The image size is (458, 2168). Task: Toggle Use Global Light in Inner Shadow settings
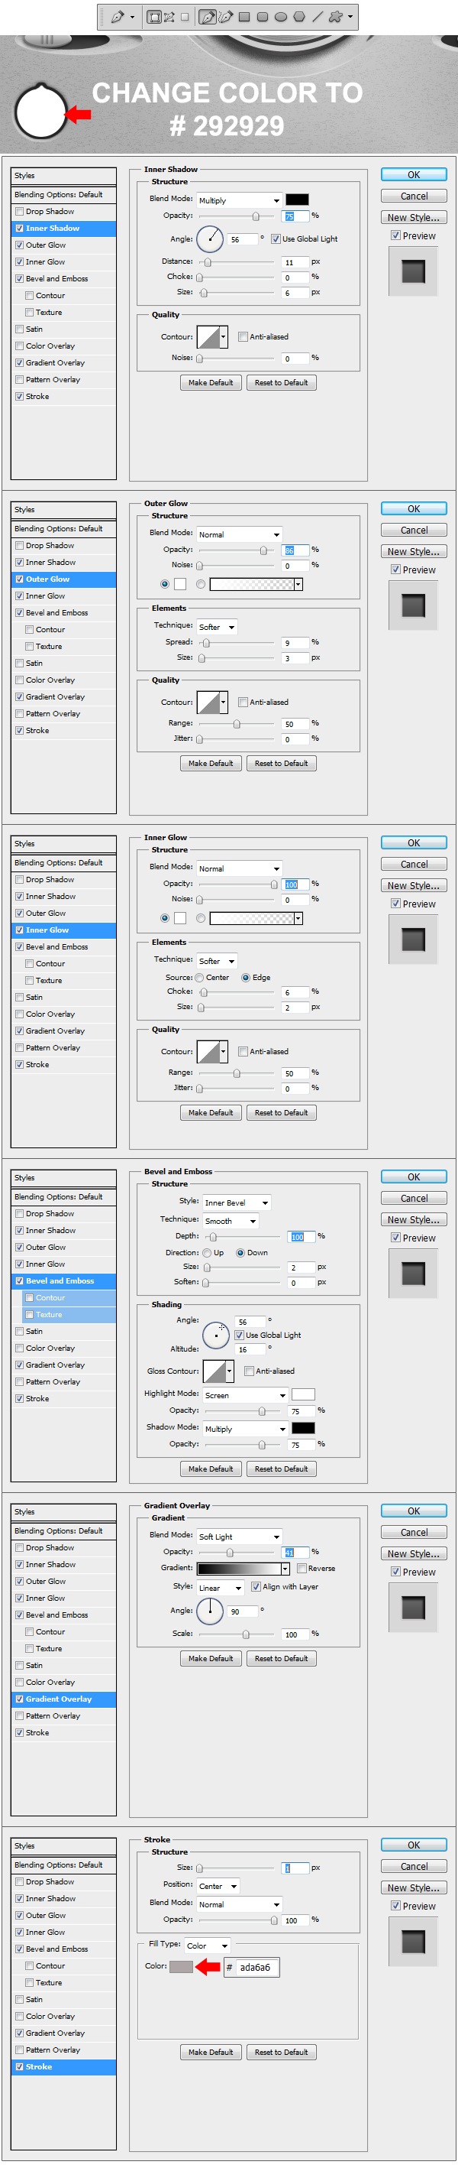(x=276, y=239)
